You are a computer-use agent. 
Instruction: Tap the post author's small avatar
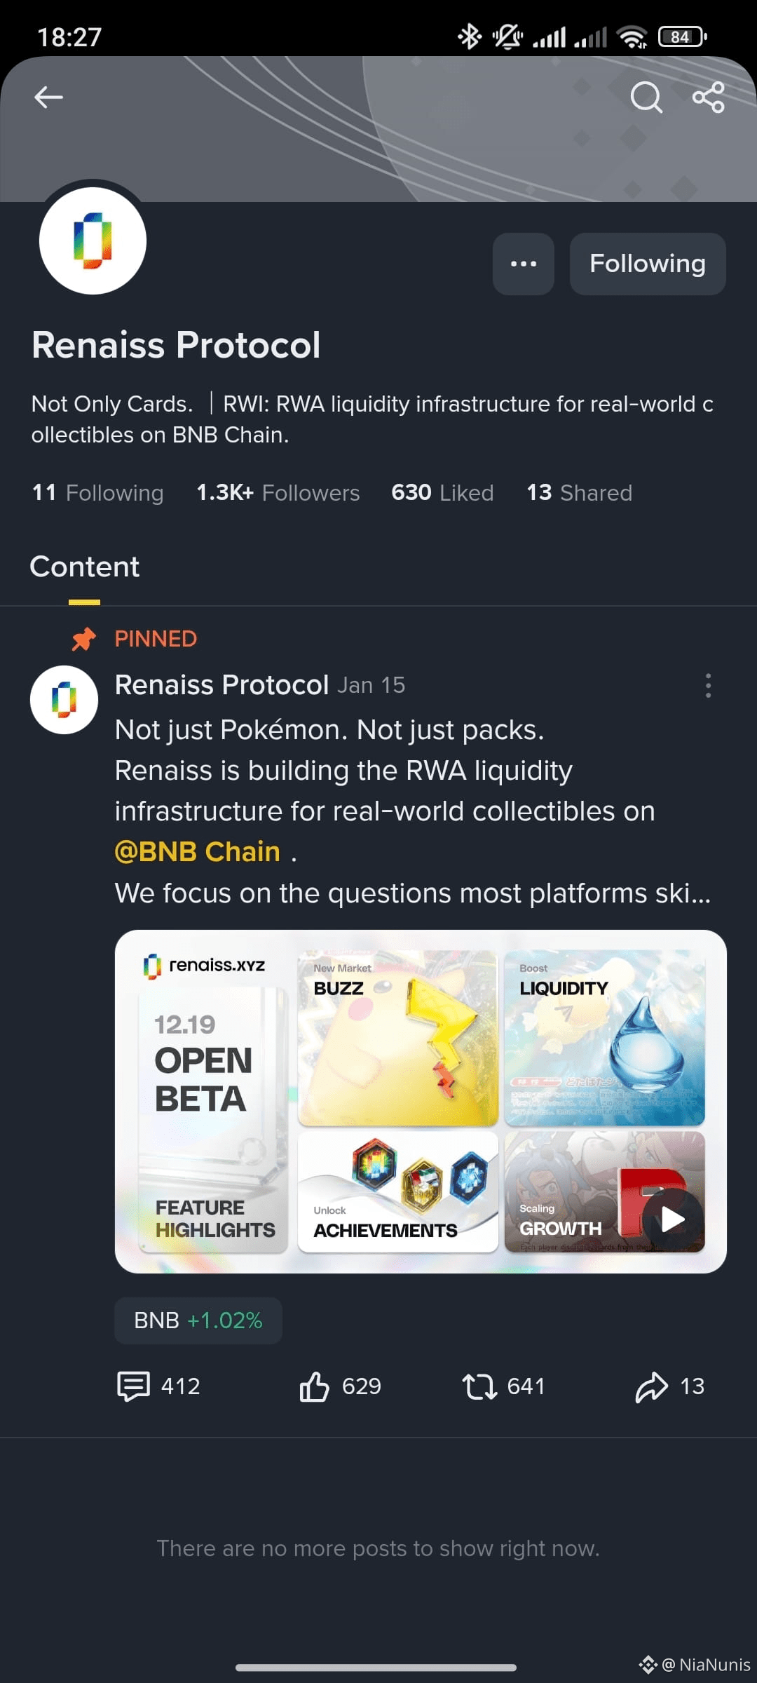[x=64, y=700]
